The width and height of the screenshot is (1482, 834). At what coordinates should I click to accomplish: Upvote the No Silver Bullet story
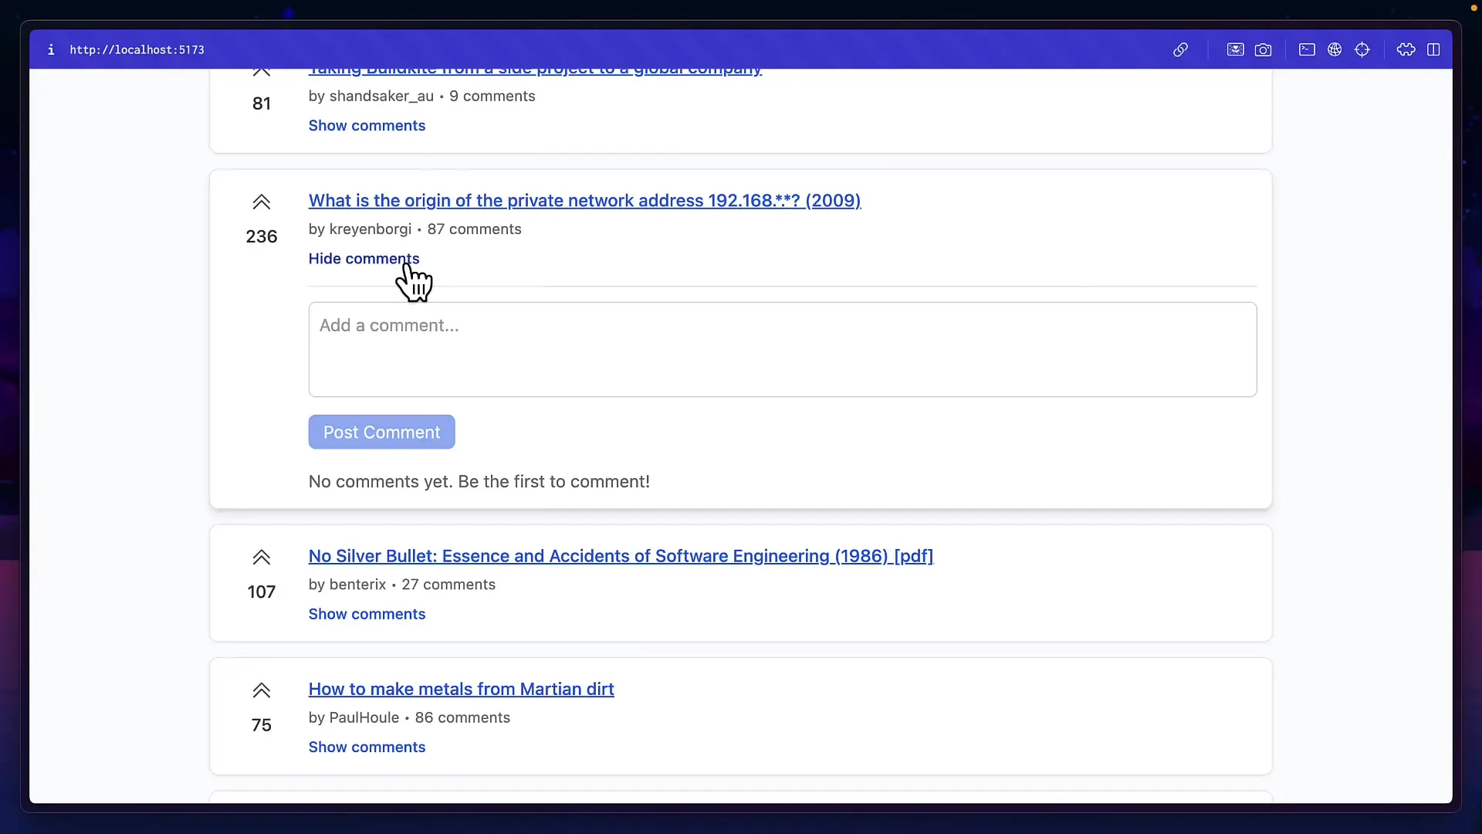[x=261, y=558]
